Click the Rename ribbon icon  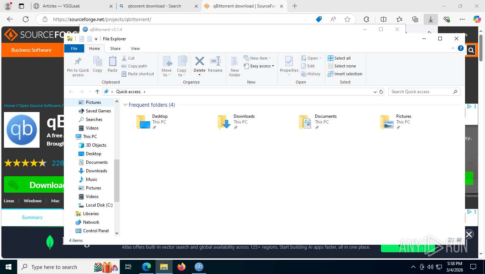tap(215, 65)
